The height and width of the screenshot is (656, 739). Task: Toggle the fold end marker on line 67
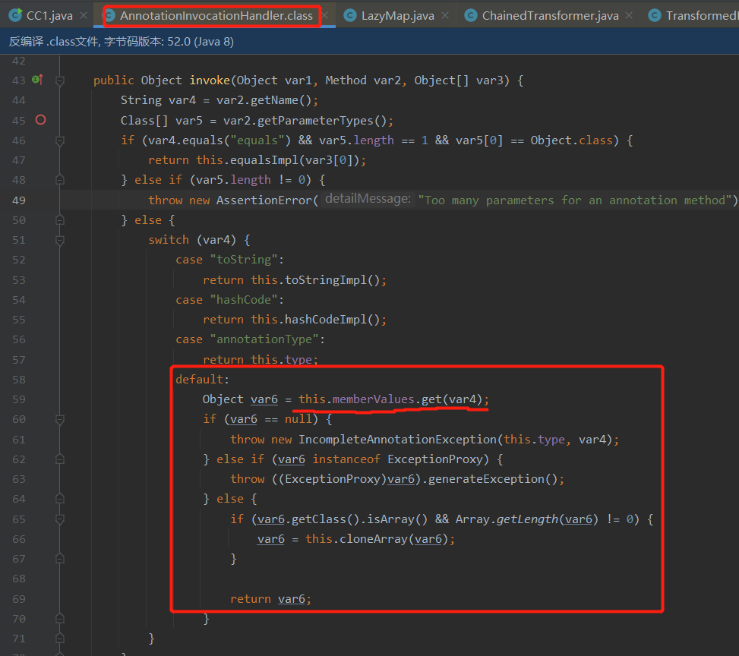[x=60, y=559]
